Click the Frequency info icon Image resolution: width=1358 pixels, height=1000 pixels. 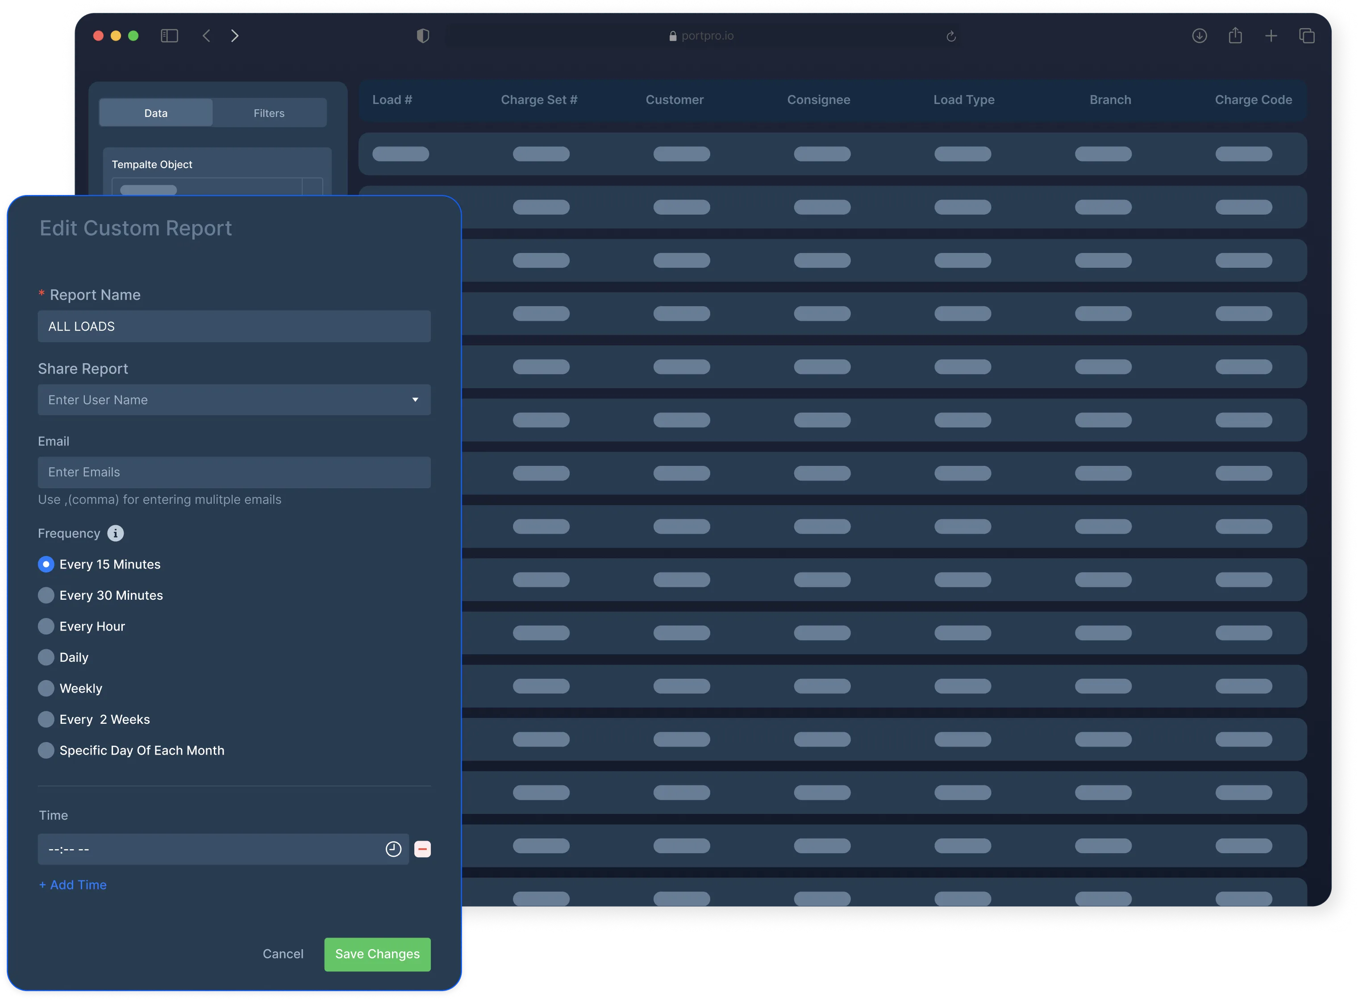(x=115, y=533)
